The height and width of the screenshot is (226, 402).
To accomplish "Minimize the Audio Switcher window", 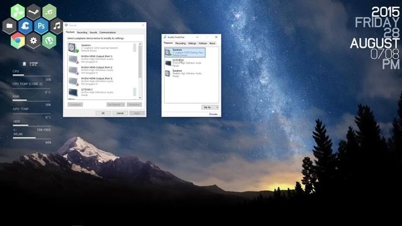I will [197, 37].
